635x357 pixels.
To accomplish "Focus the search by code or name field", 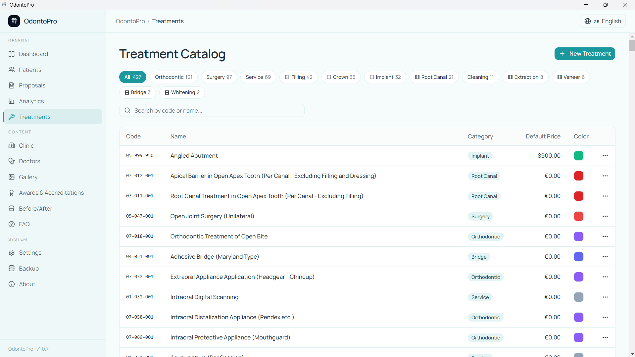I will coord(212,110).
